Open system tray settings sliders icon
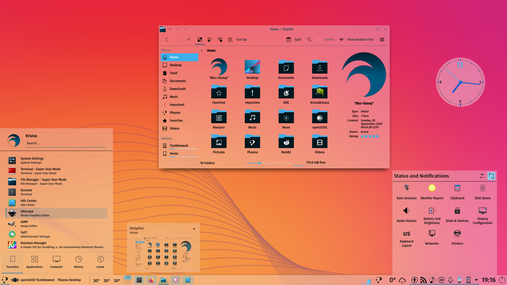507x285 pixels. [x=482, y=176]
